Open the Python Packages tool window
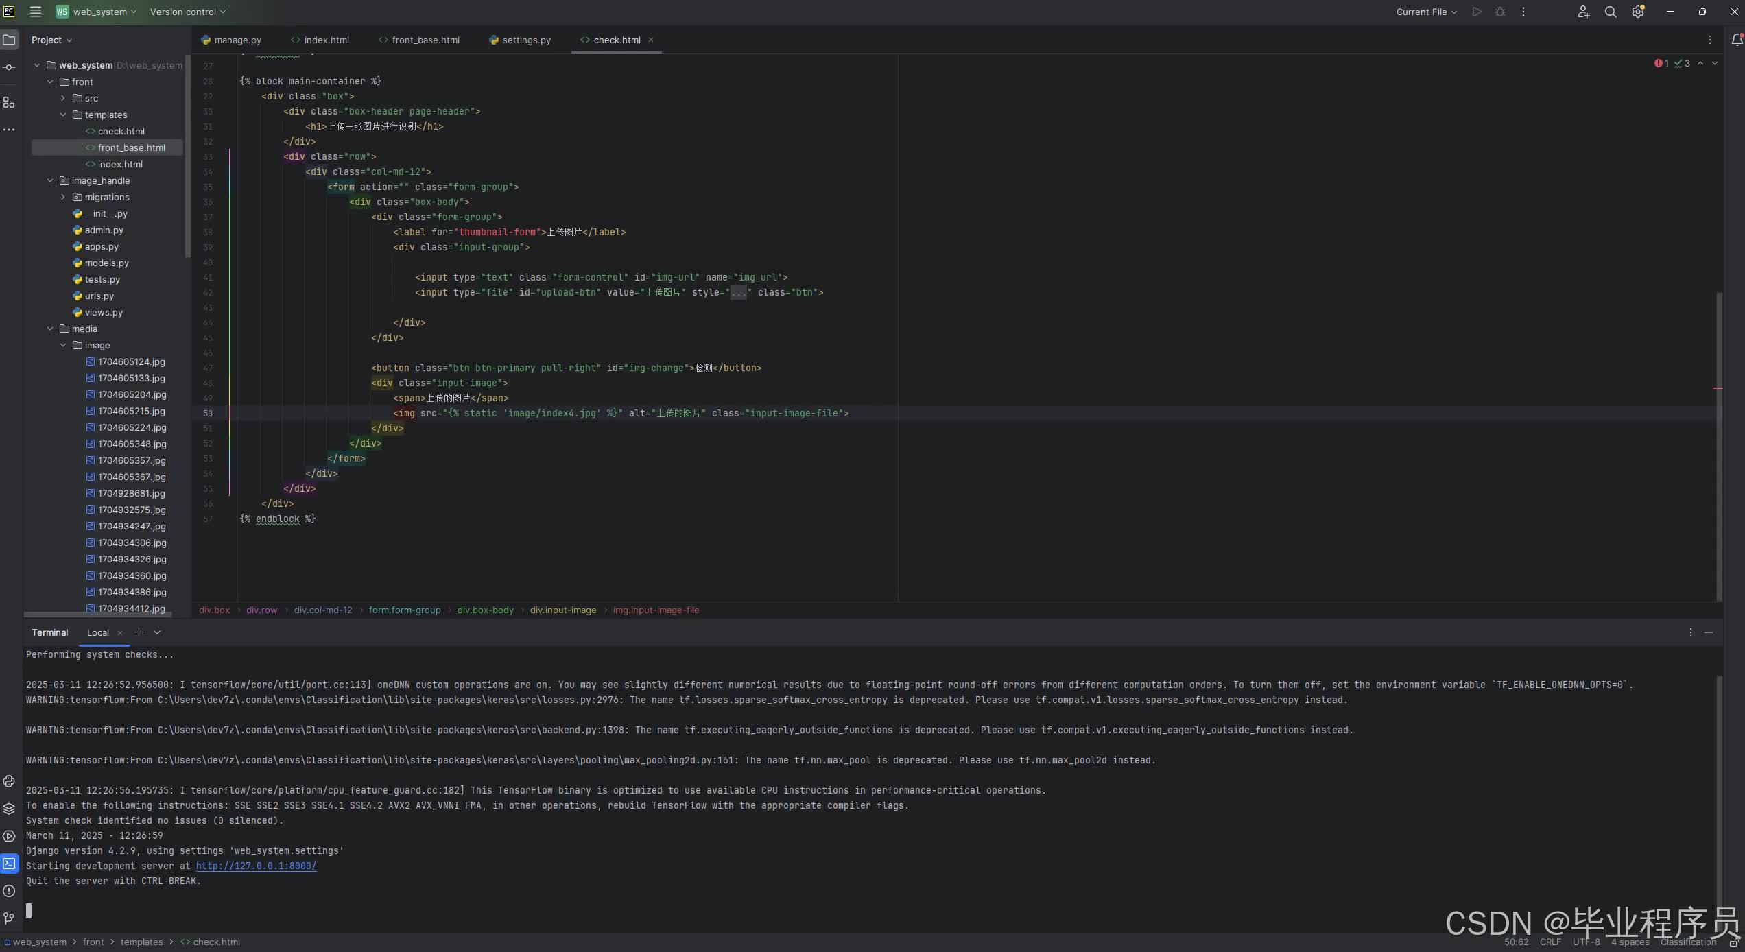This screenshot has height=952, width=1745. [x=9, y=809]
